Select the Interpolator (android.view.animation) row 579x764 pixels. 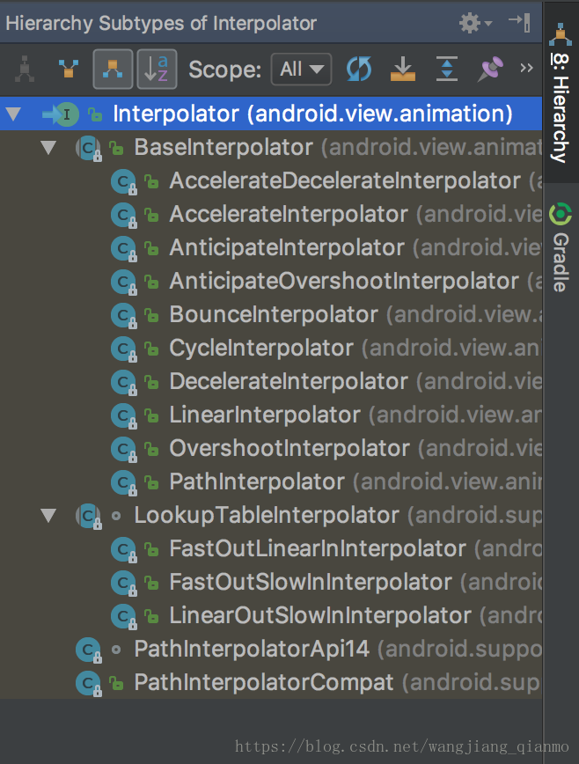tap(271, 114)
